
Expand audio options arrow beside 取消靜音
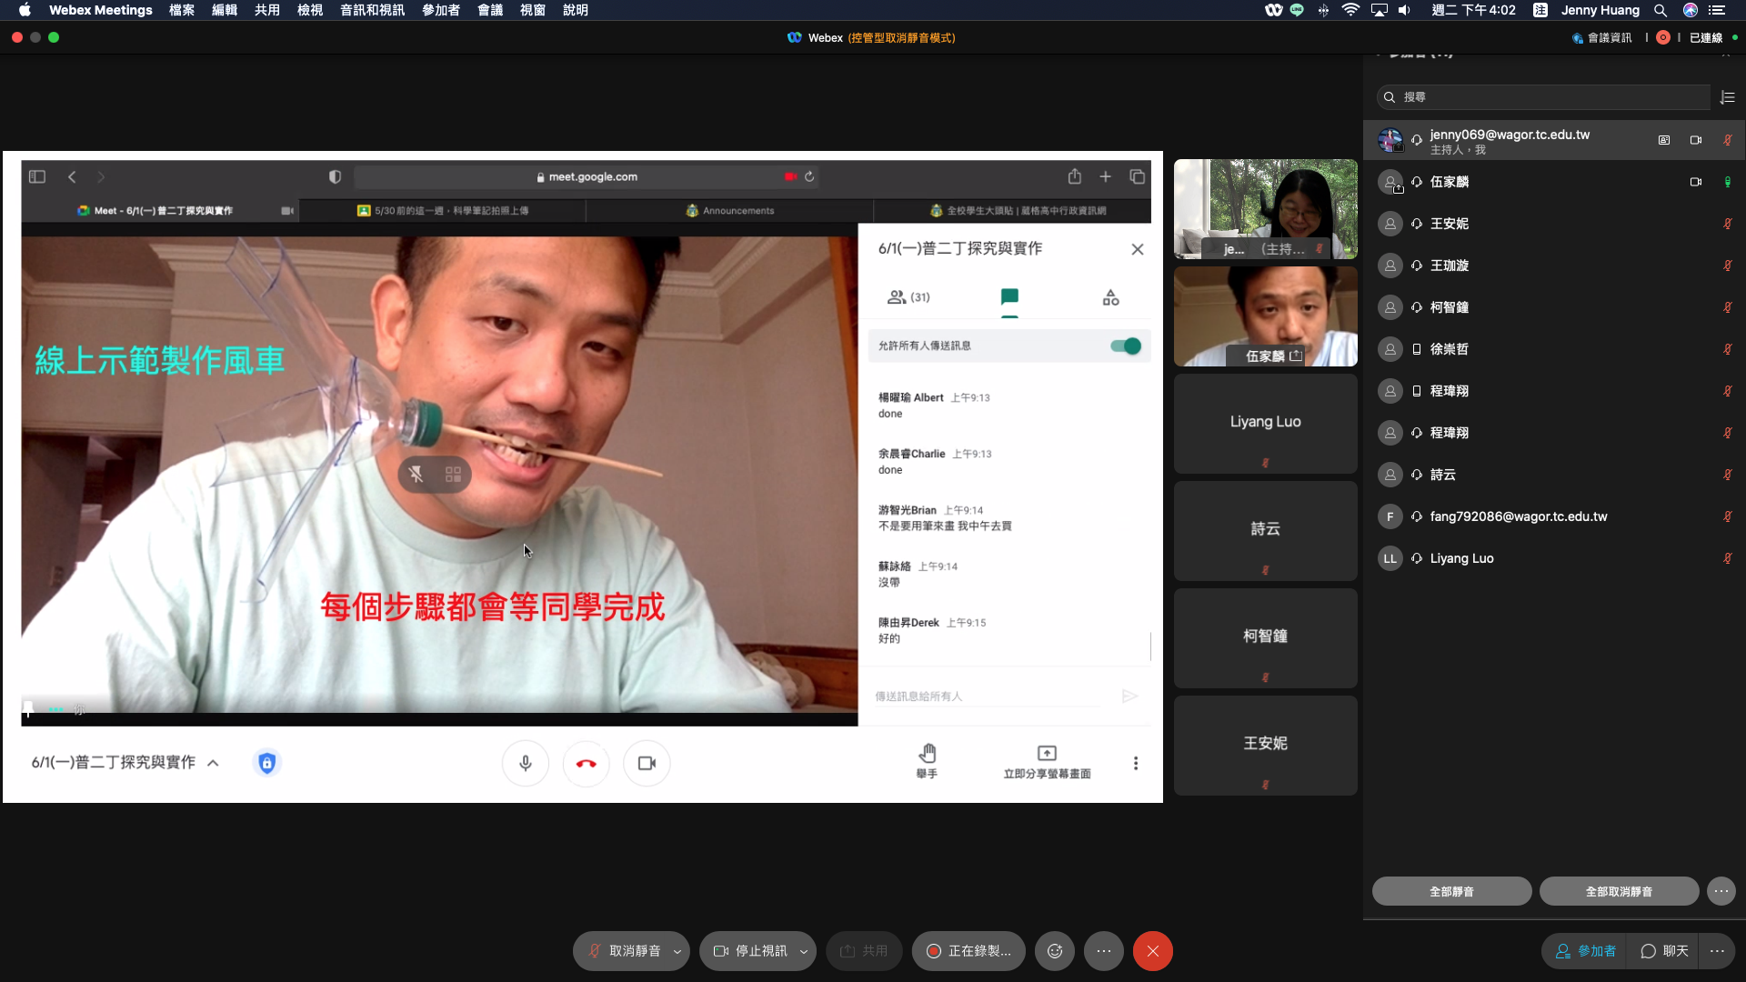[677, 951]
